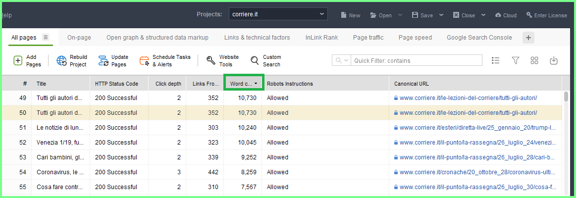Click the list view icon
Viewport: 576px width, 198px height.
click(496, 60)
